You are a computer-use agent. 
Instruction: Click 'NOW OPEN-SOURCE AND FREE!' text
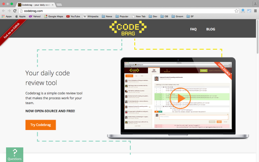tap(50, 111)
